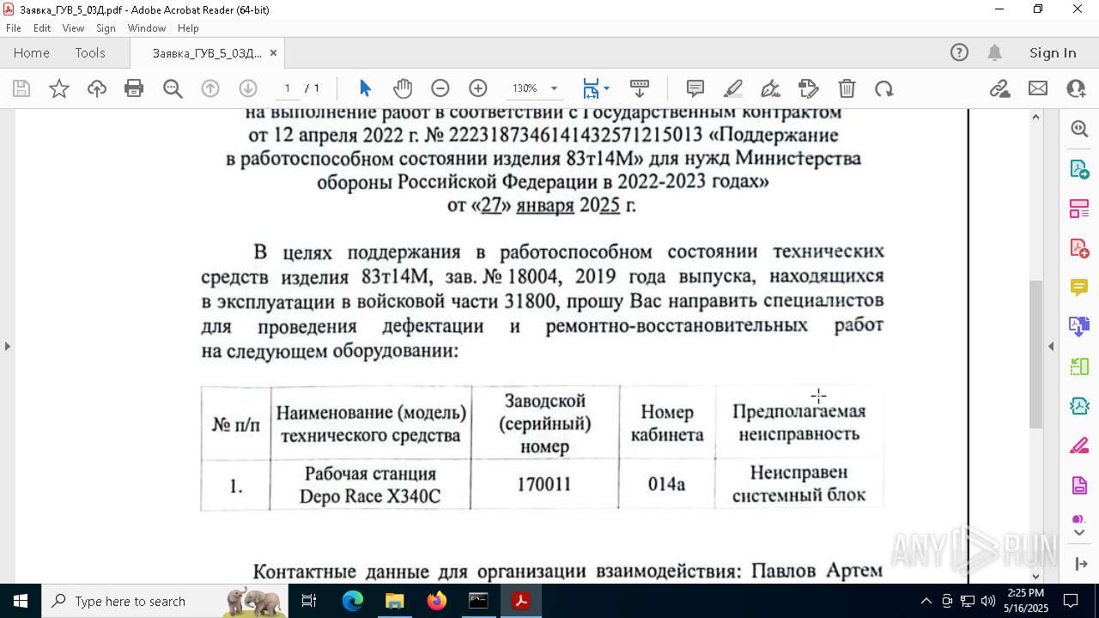This screenshot has width=1099, height=618.
Task: Click the Sign In link
Action: pyautogui.click(x=1053, y=52)
